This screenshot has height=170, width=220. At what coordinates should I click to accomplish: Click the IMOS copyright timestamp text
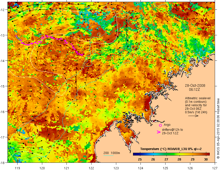point(218,128)
